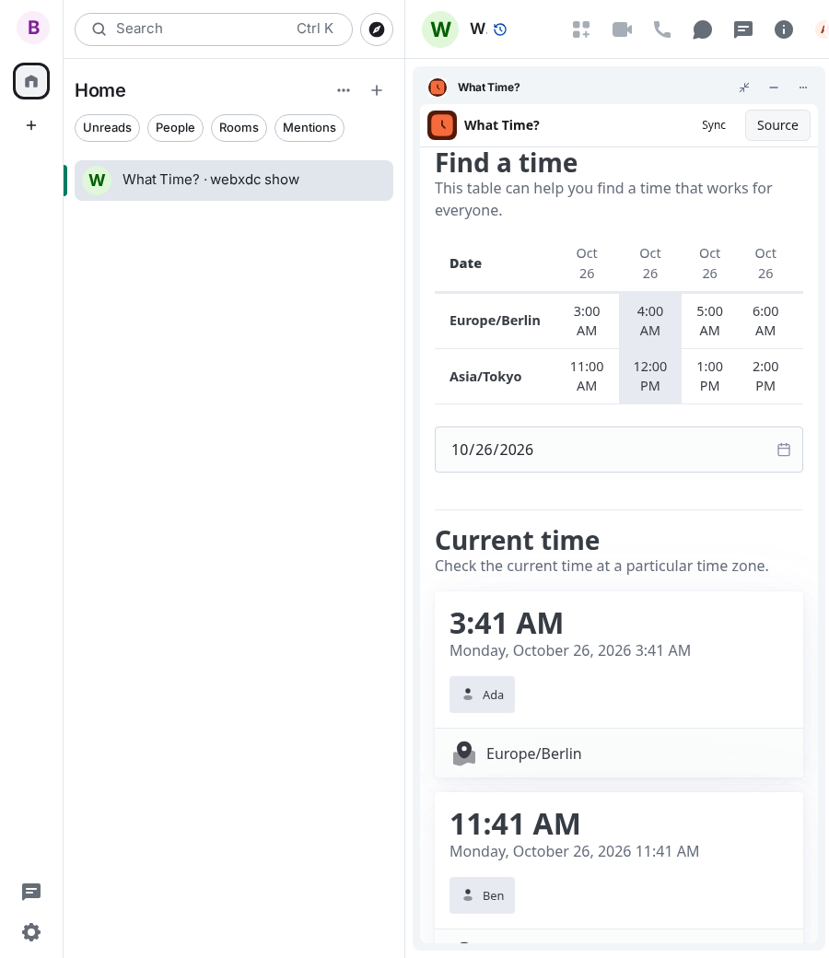Select the Home space icon in sidebar

click(31, 81)
